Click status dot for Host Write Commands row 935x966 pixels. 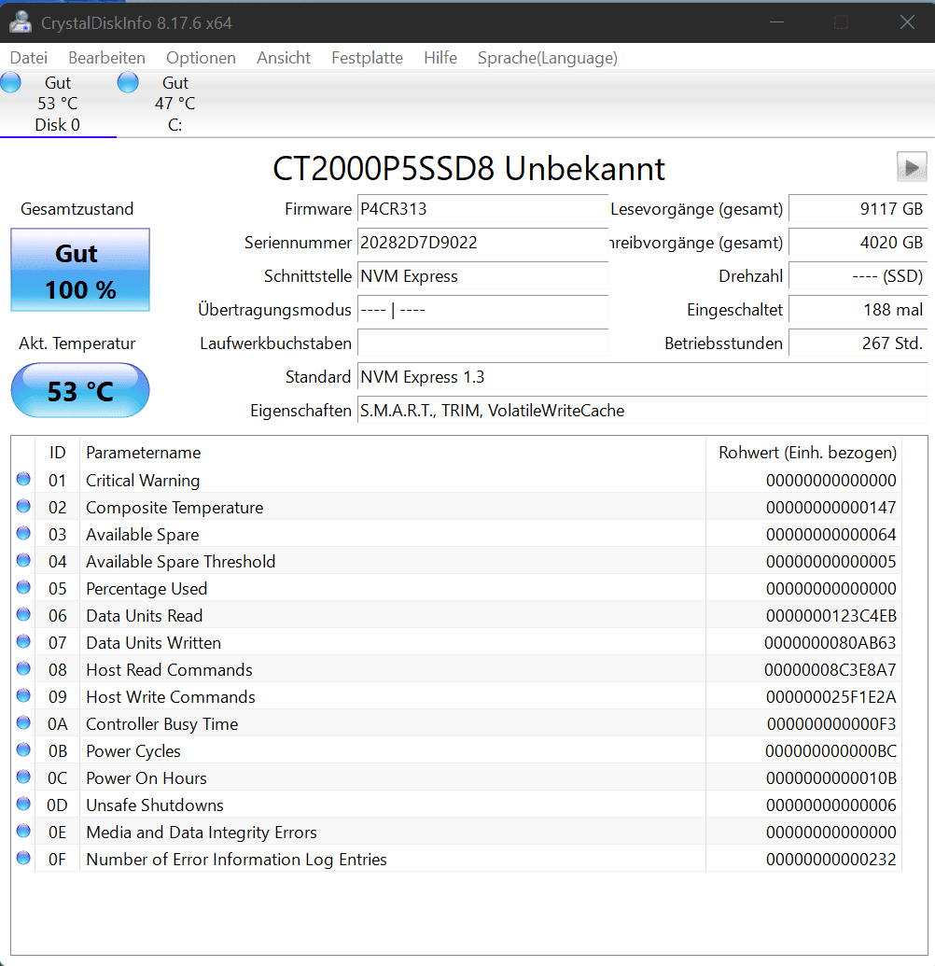[23, 695]
